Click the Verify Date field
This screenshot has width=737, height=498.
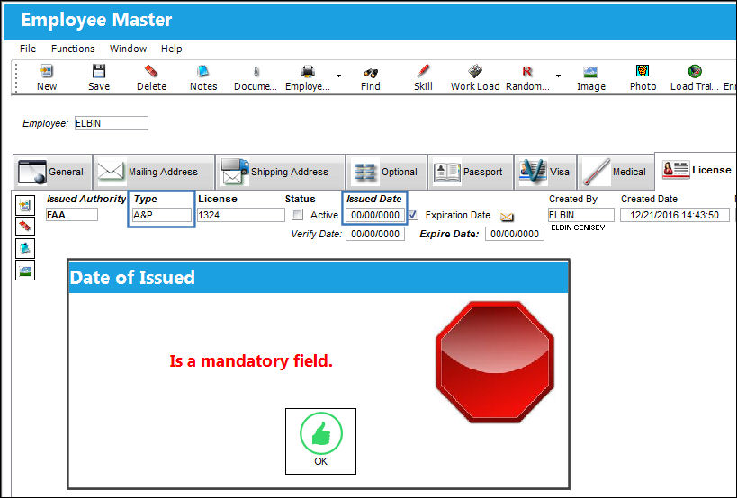click(375, 234)
